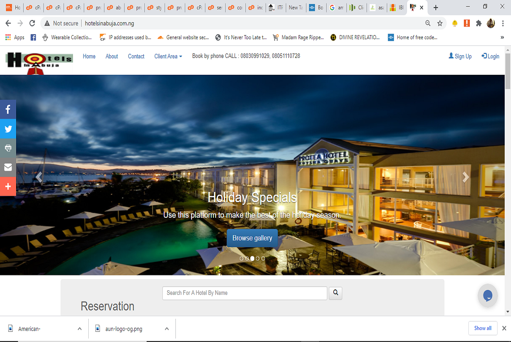Screen dimensions: 511x342
Task: Open the About page
Action: pos(111,56)
